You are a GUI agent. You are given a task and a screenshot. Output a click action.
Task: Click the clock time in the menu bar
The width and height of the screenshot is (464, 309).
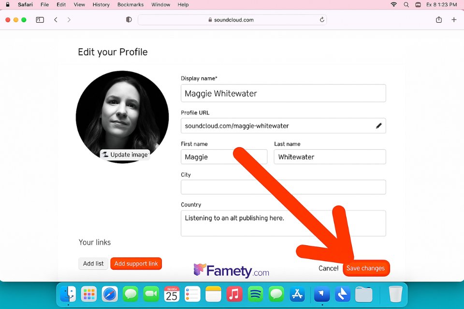coord(441,4)
